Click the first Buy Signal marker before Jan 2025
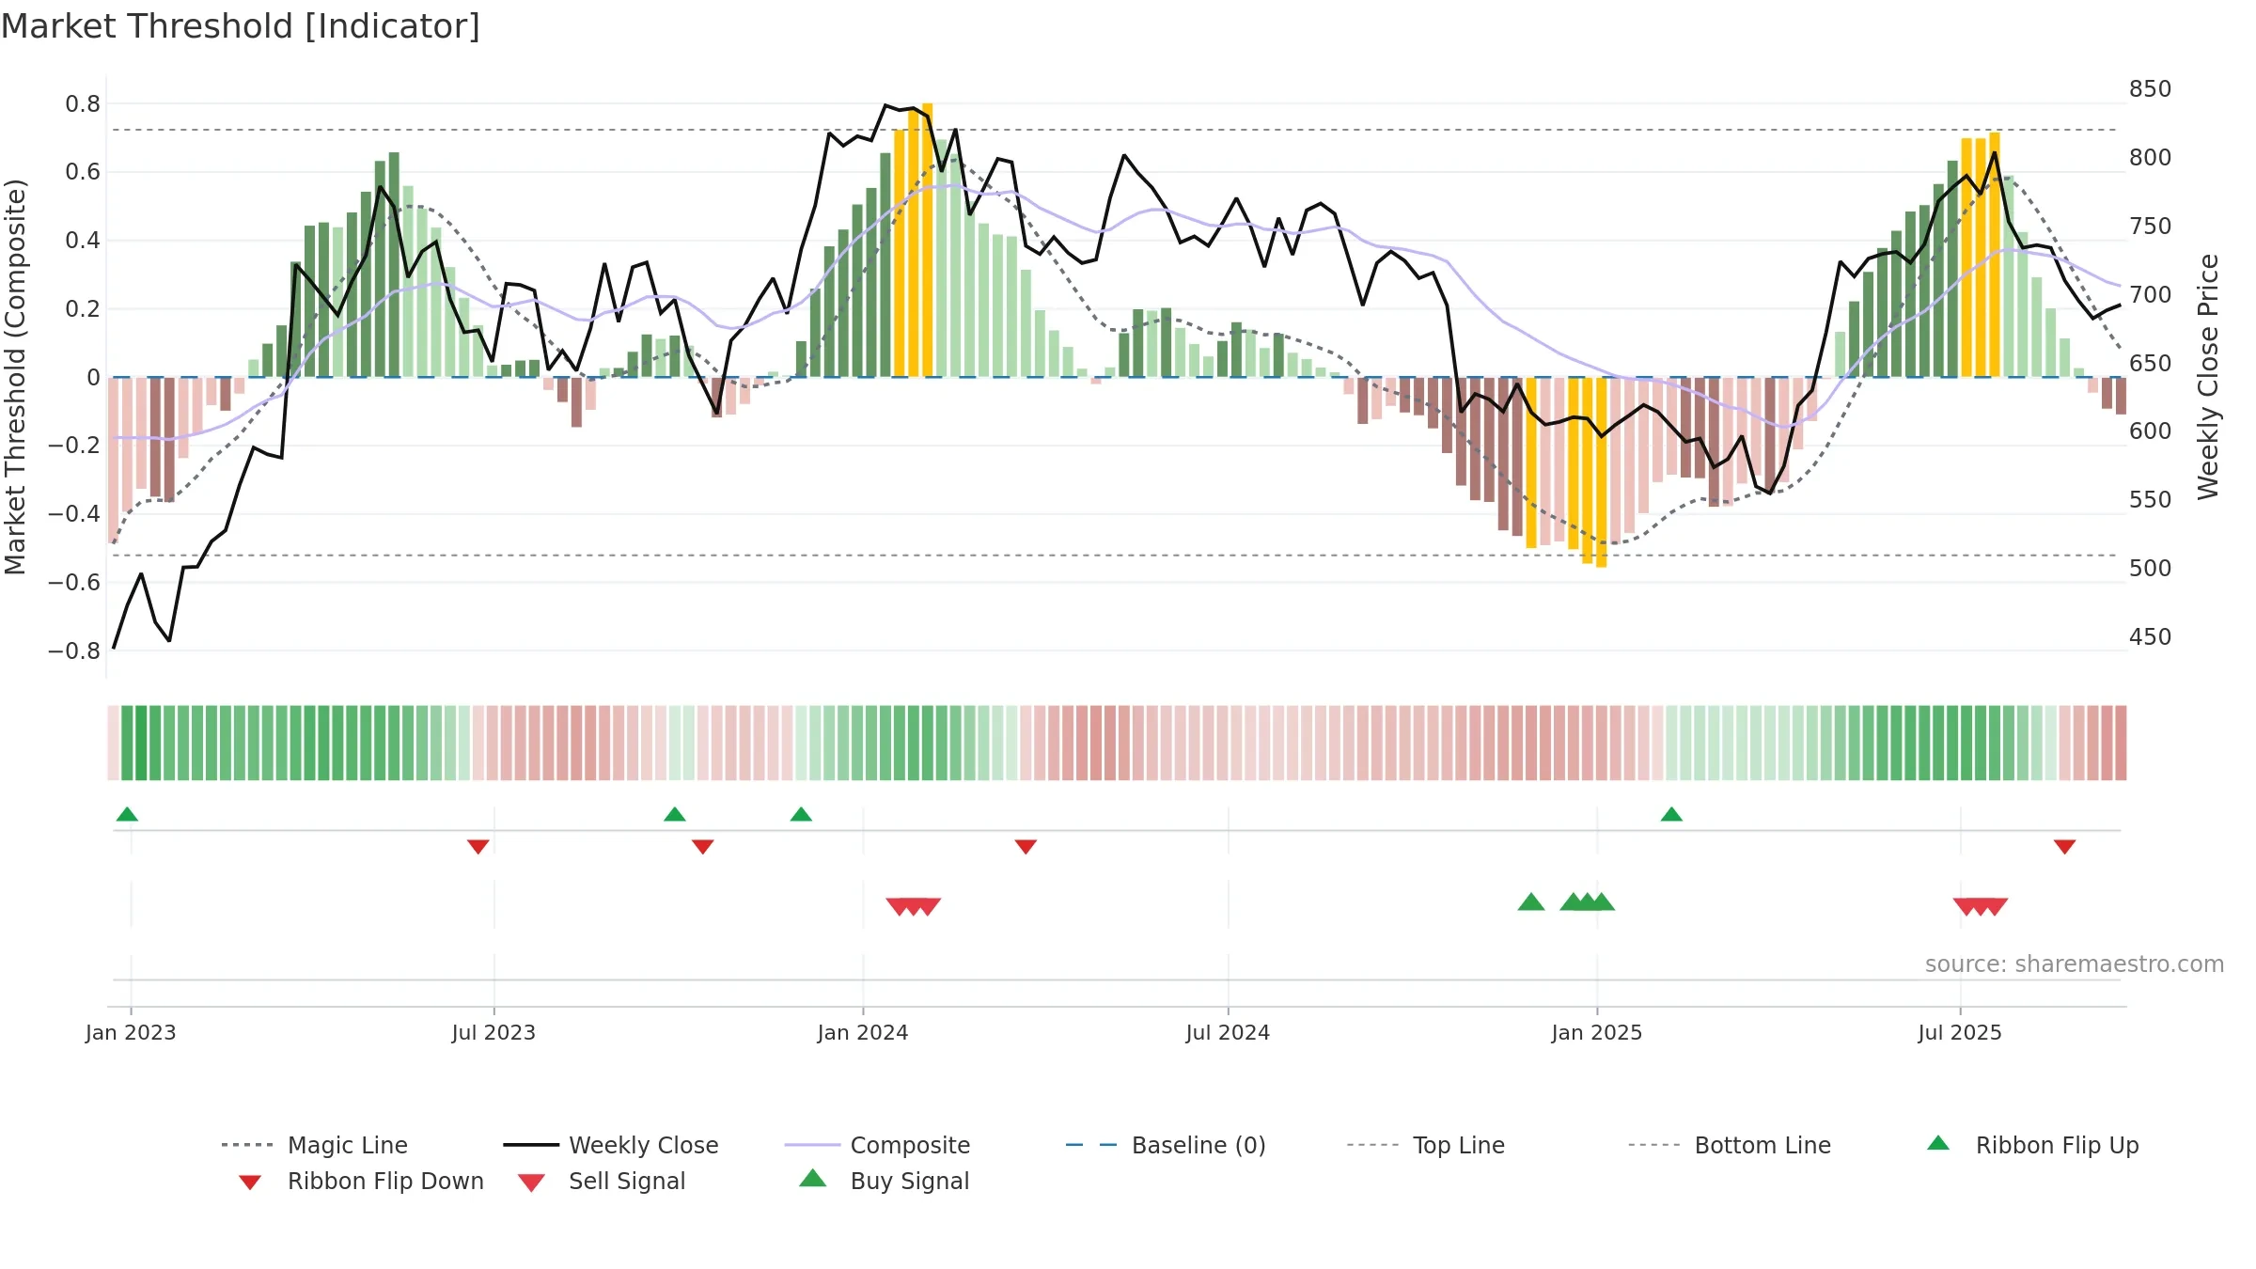The height and width of the screenshot is (1269, 2256). click(1531, 902)
